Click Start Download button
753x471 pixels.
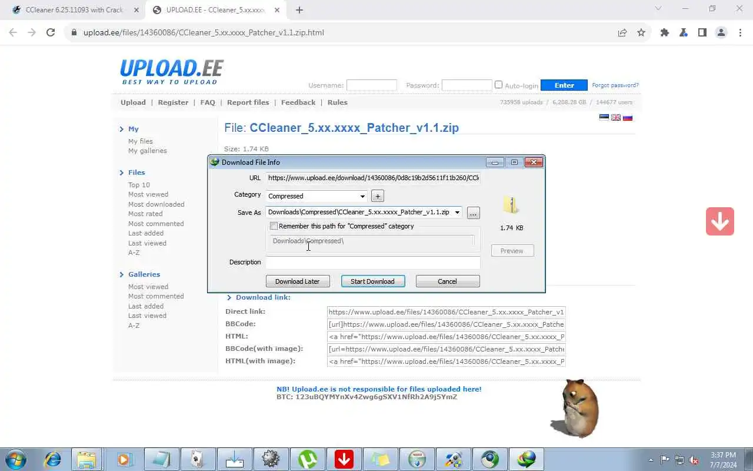(372, 281)
